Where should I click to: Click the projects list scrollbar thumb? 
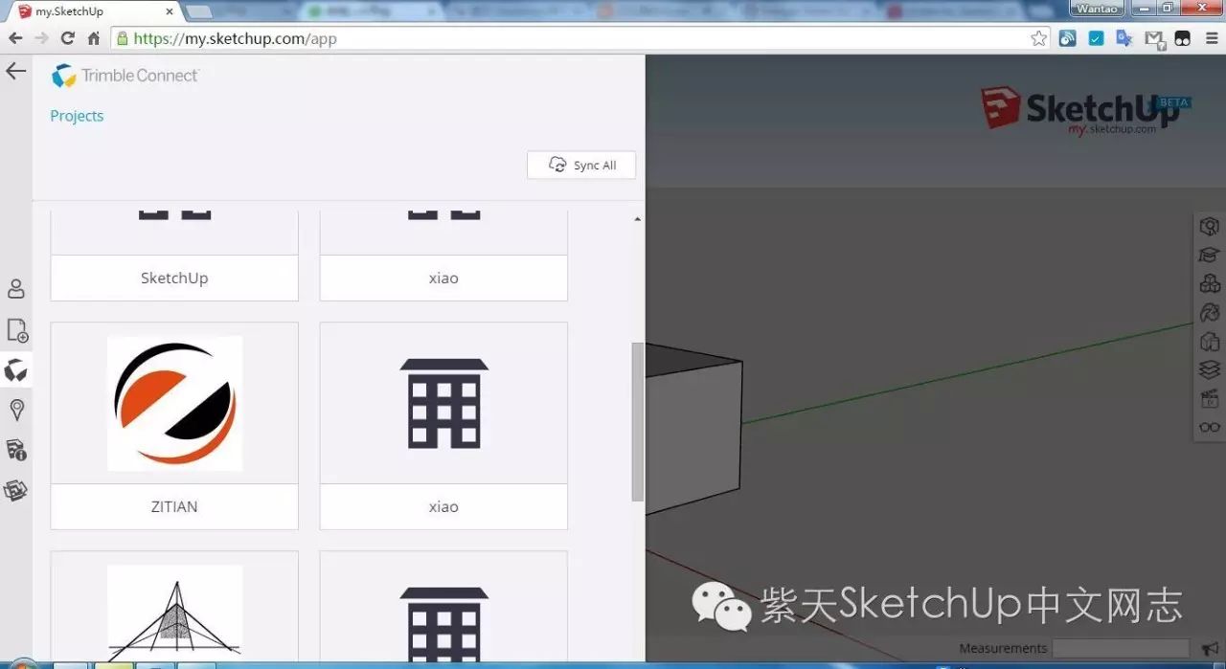(x=638, y=421)
